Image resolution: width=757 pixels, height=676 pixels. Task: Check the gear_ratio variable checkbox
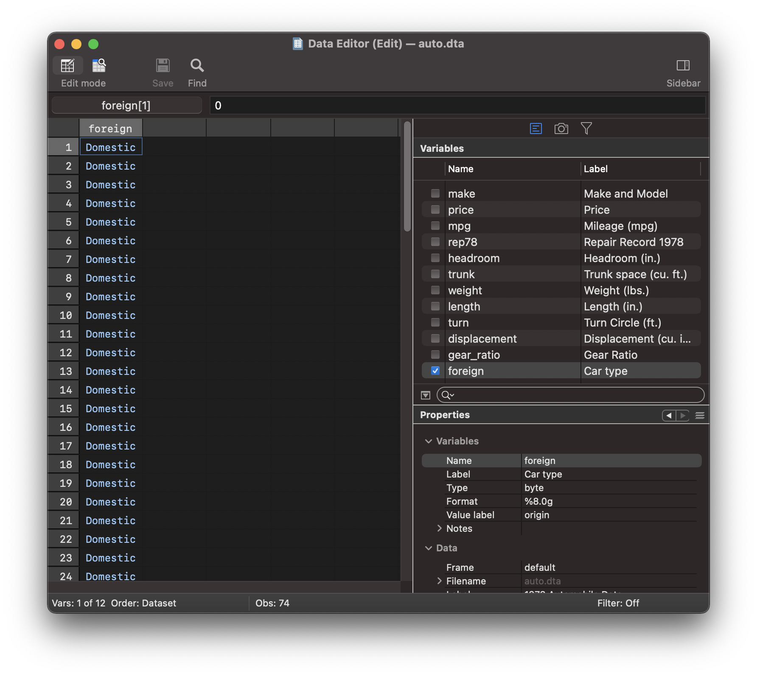click(435, 355)
